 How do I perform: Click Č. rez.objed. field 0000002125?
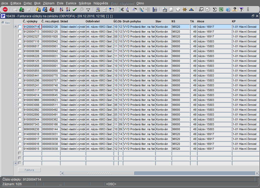click(x=51, y=32)
